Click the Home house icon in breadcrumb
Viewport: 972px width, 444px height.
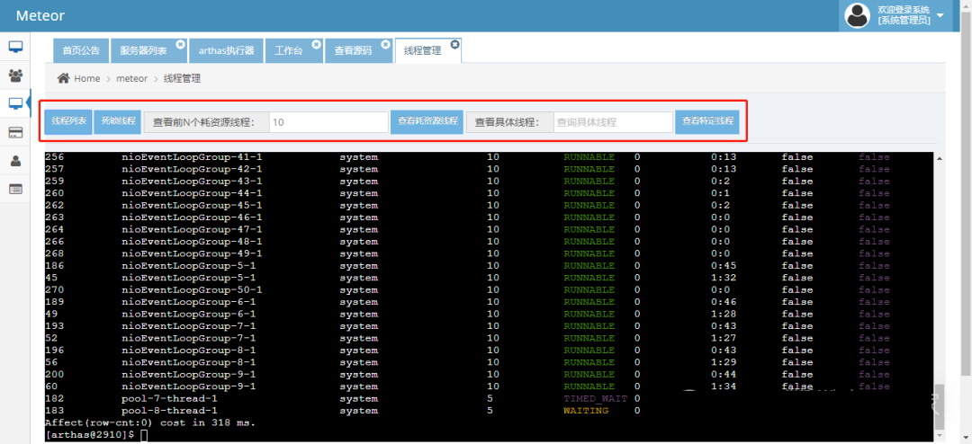pyautogui.click(x=64, y=78)
